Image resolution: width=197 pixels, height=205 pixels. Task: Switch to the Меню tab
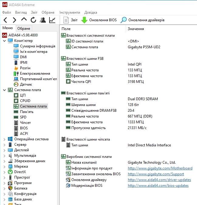point(8,28)
